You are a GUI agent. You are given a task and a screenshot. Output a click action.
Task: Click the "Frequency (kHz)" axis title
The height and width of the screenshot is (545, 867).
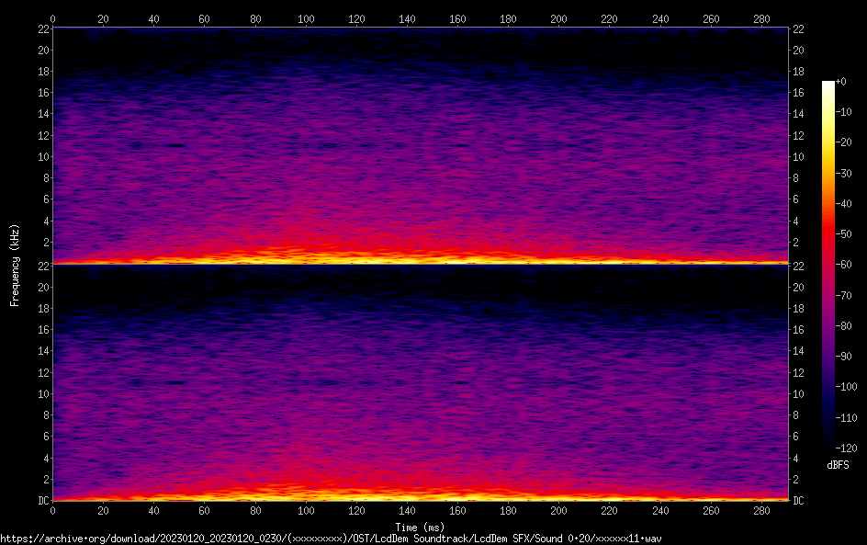point(15,265)
